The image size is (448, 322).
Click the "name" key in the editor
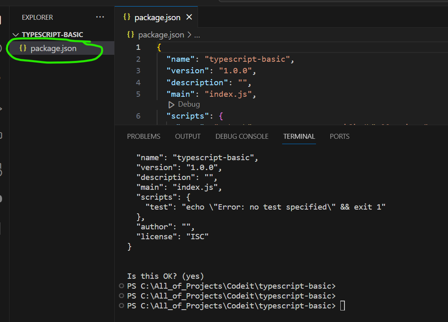click(x=181, y=59)
